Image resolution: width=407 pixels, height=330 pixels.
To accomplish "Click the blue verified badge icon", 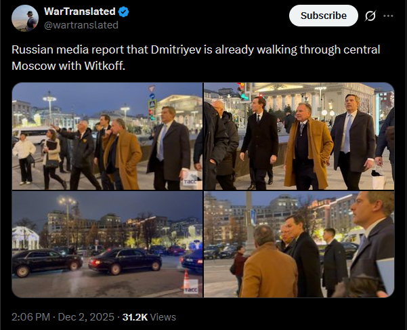I will (123, 12).
